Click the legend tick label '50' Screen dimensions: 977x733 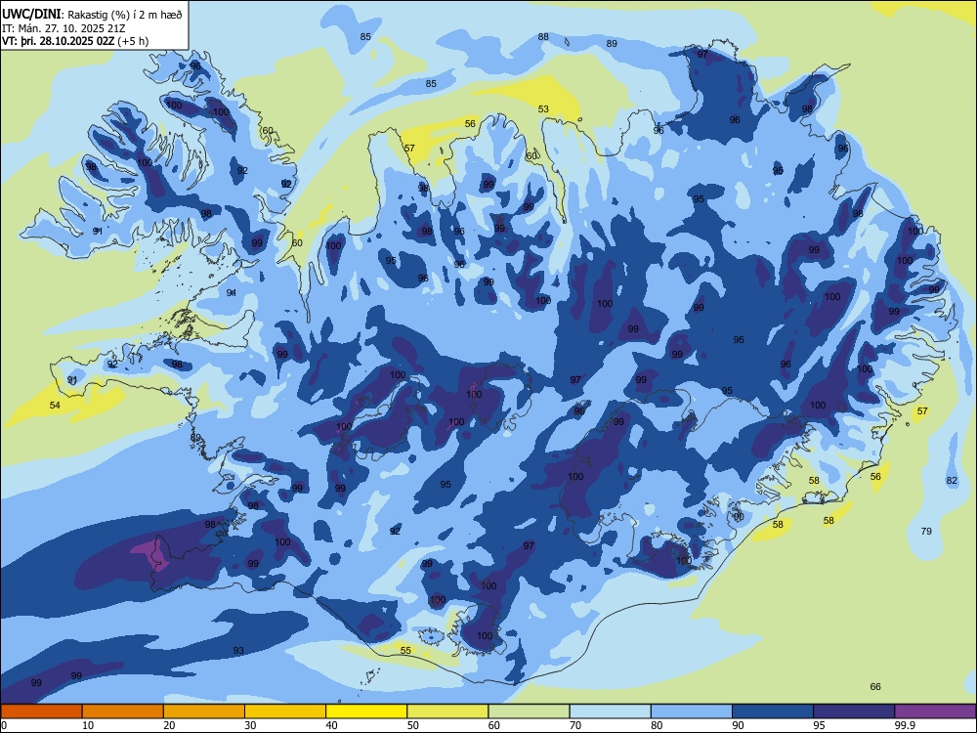coord(413,725)
